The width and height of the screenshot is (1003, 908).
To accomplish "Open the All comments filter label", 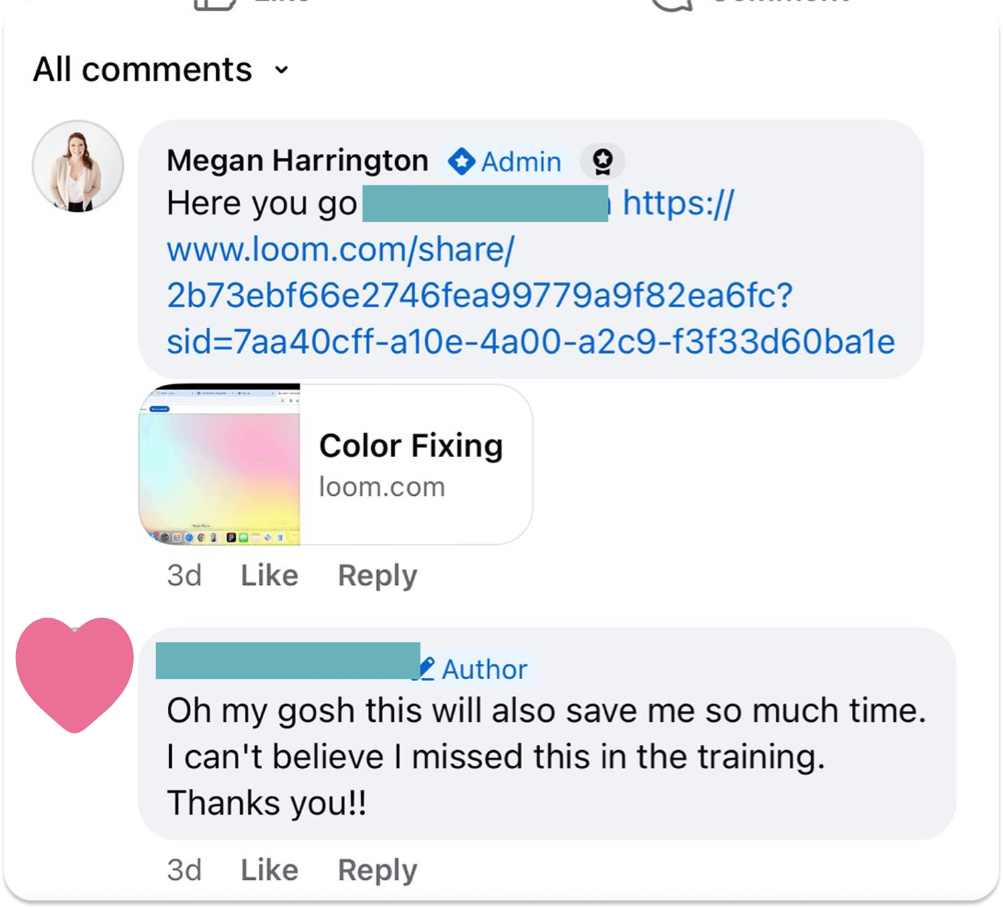I will click(142, 70).
